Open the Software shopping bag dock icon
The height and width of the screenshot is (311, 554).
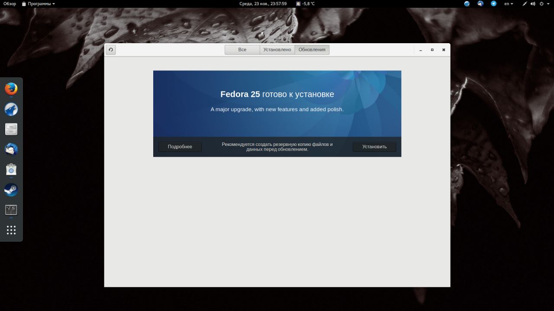(x=11, y=169)
